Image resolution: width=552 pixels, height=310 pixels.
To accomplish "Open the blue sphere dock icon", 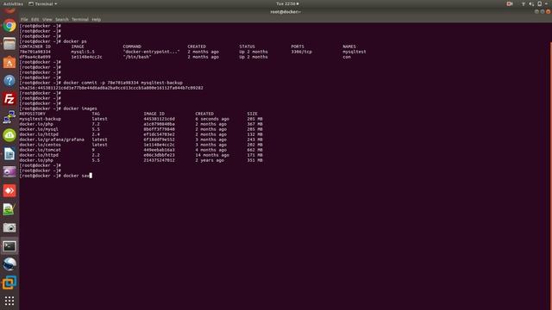I will (9, 264).
